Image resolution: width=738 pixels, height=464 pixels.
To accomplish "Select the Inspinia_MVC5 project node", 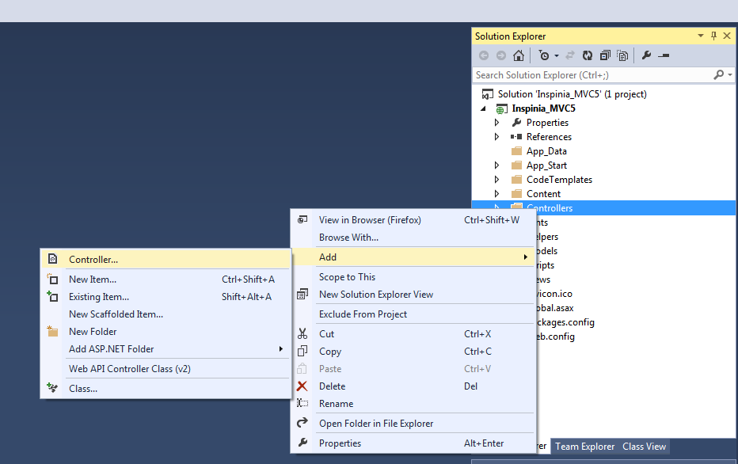I will coord(543,108).
